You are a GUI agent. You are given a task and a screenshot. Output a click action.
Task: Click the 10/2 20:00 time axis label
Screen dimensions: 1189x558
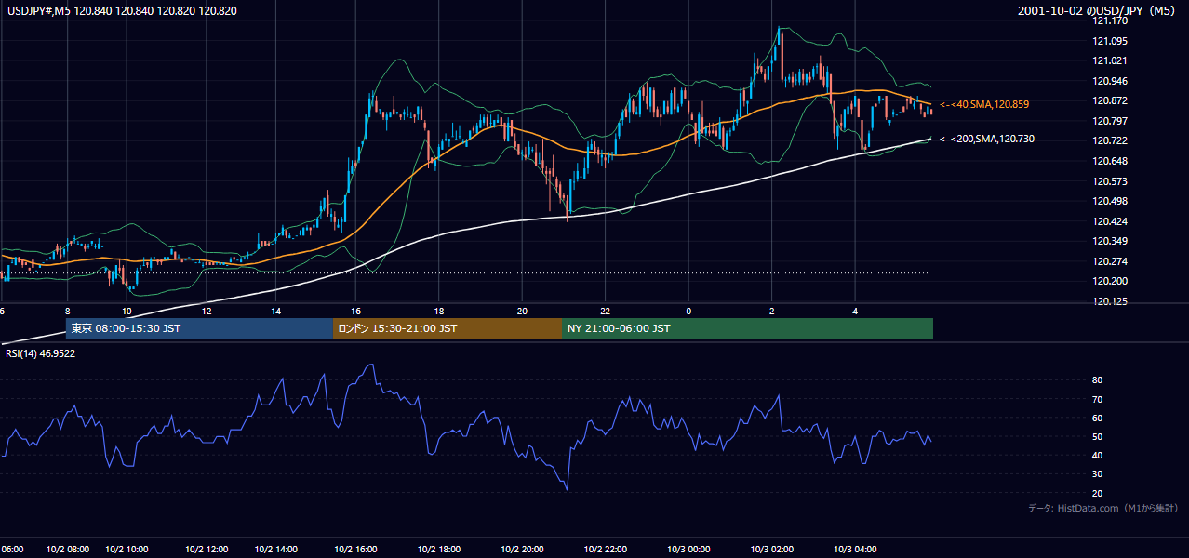point(522,549)
